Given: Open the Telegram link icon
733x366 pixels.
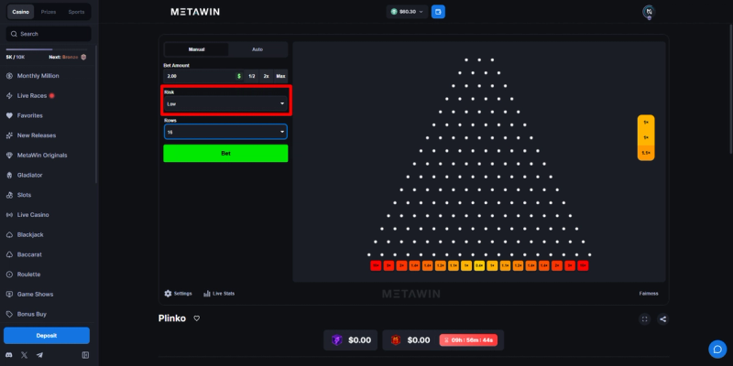Looking at the screenshot, I should [x=39, y=355].
